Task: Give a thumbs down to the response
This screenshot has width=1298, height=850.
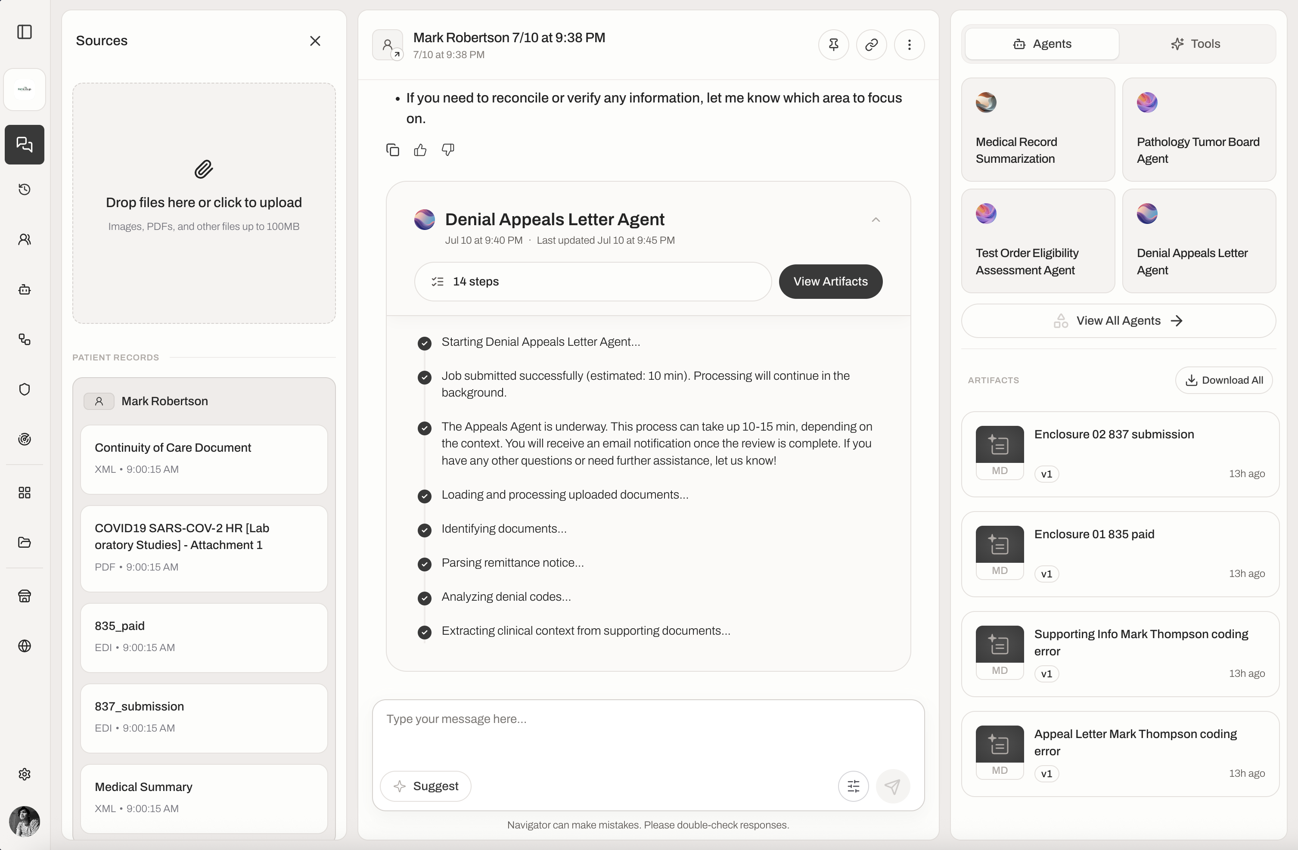Action: [x=448, y=150]
